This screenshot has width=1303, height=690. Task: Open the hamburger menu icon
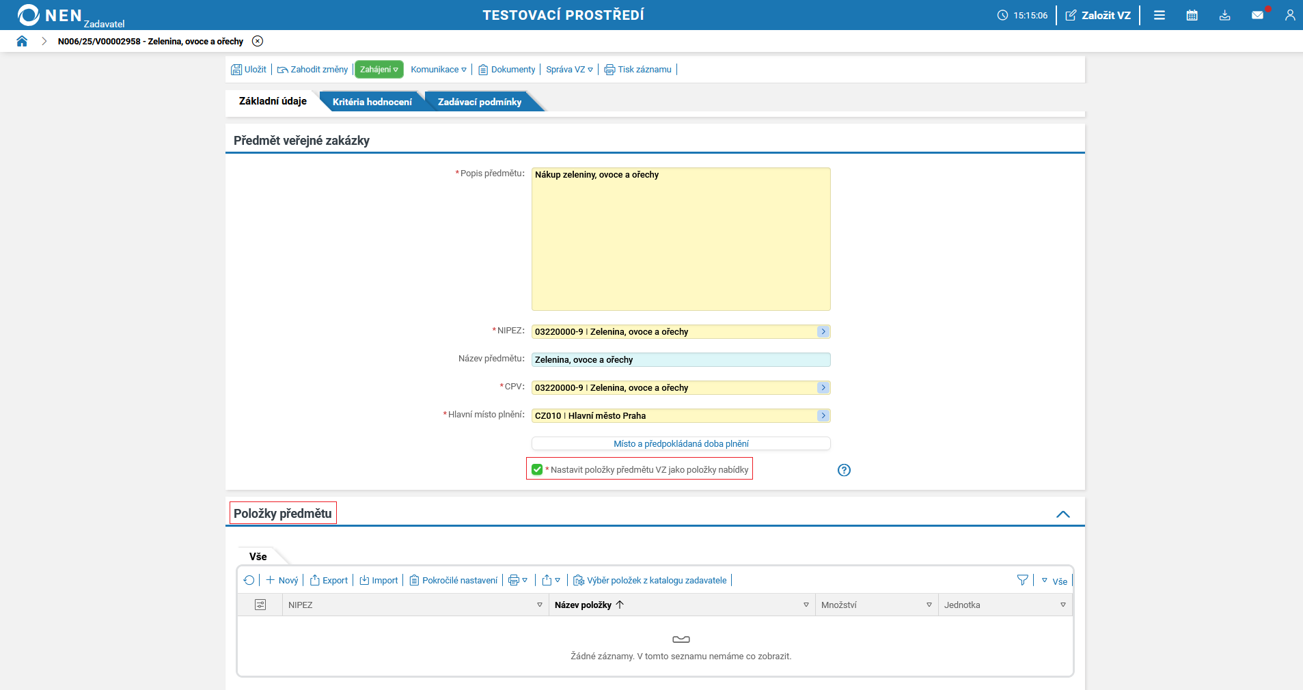[x=1159, y=15]
